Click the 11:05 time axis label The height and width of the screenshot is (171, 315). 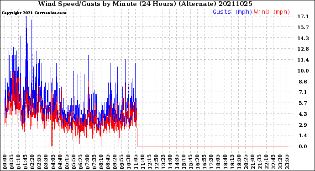(x=136, y=162)
